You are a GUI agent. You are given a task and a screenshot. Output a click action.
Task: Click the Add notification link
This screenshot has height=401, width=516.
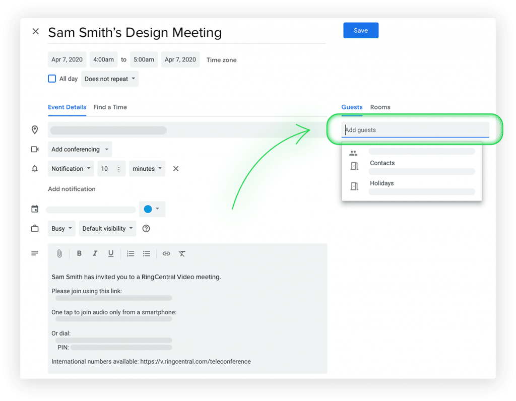[72, 189]
